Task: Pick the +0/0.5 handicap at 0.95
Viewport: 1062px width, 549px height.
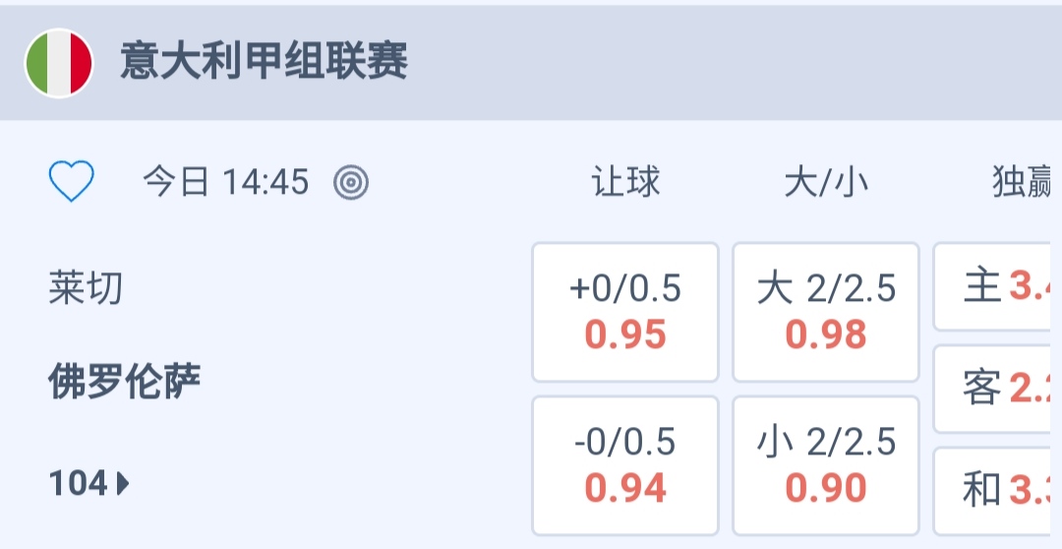Action: [625, 312]
